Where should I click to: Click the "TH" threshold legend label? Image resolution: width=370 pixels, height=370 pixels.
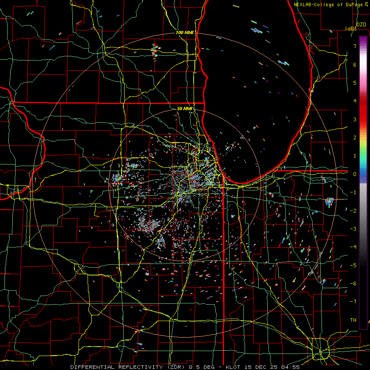(353, 320)
